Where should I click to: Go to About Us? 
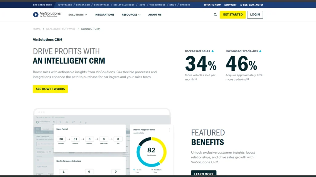(155, 15)
